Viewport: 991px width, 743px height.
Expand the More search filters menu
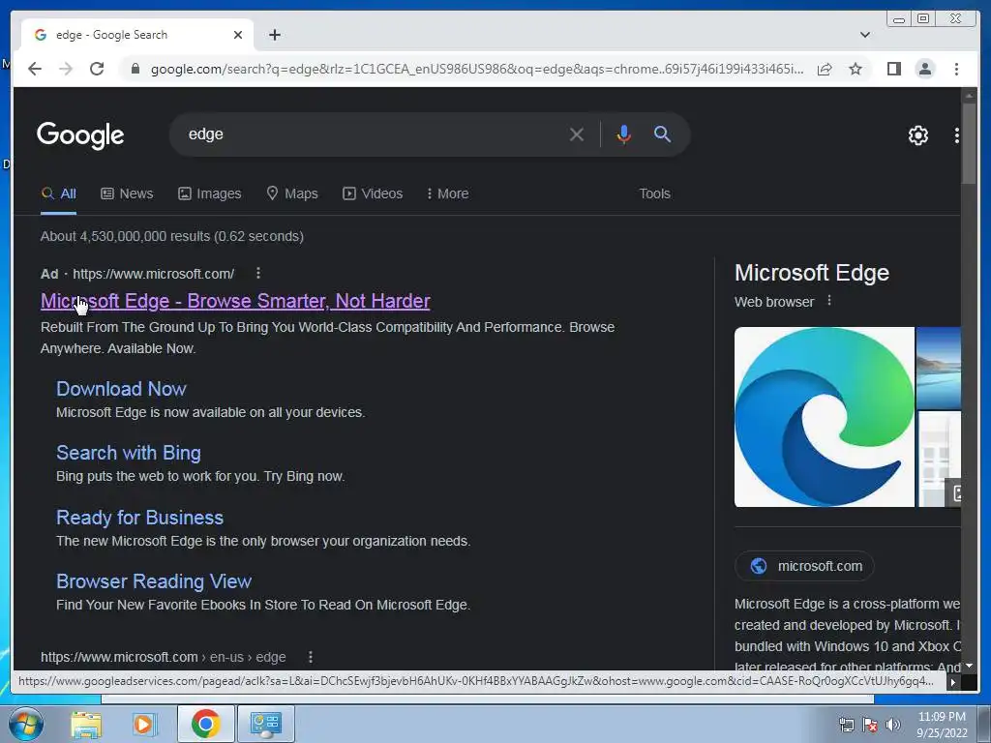[x=447, y=193]
